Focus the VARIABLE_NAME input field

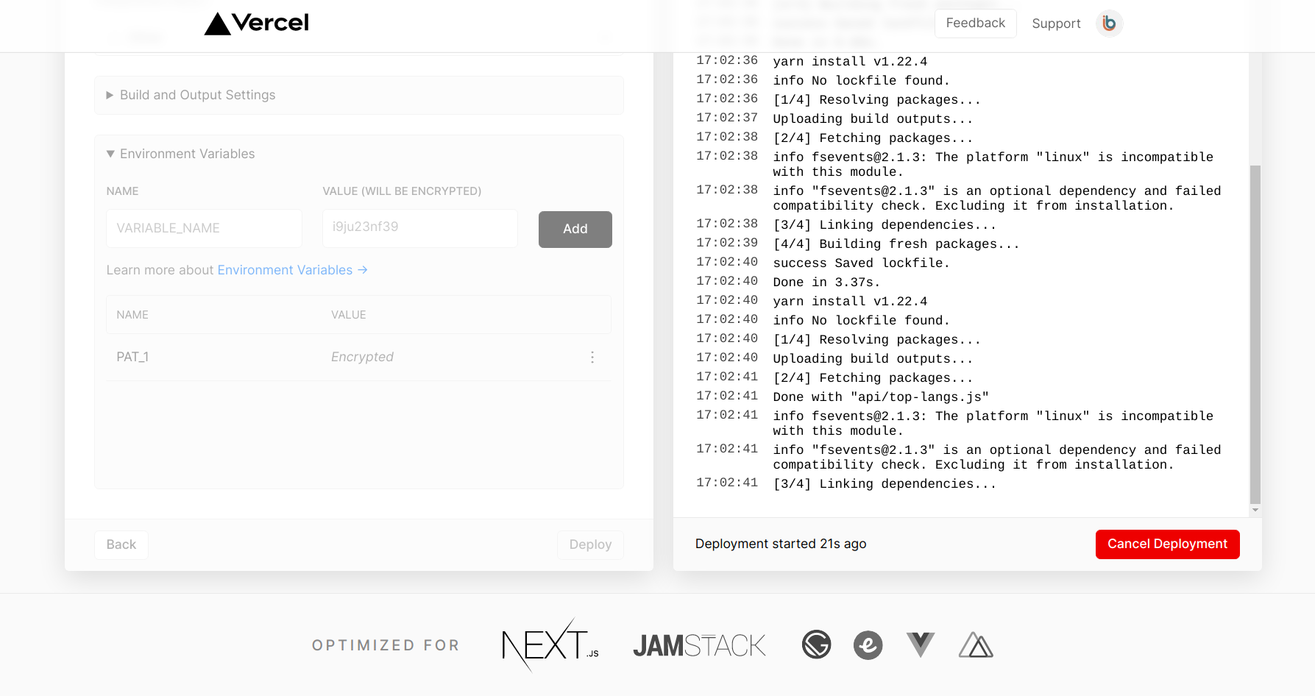click(x=204, y=229)
